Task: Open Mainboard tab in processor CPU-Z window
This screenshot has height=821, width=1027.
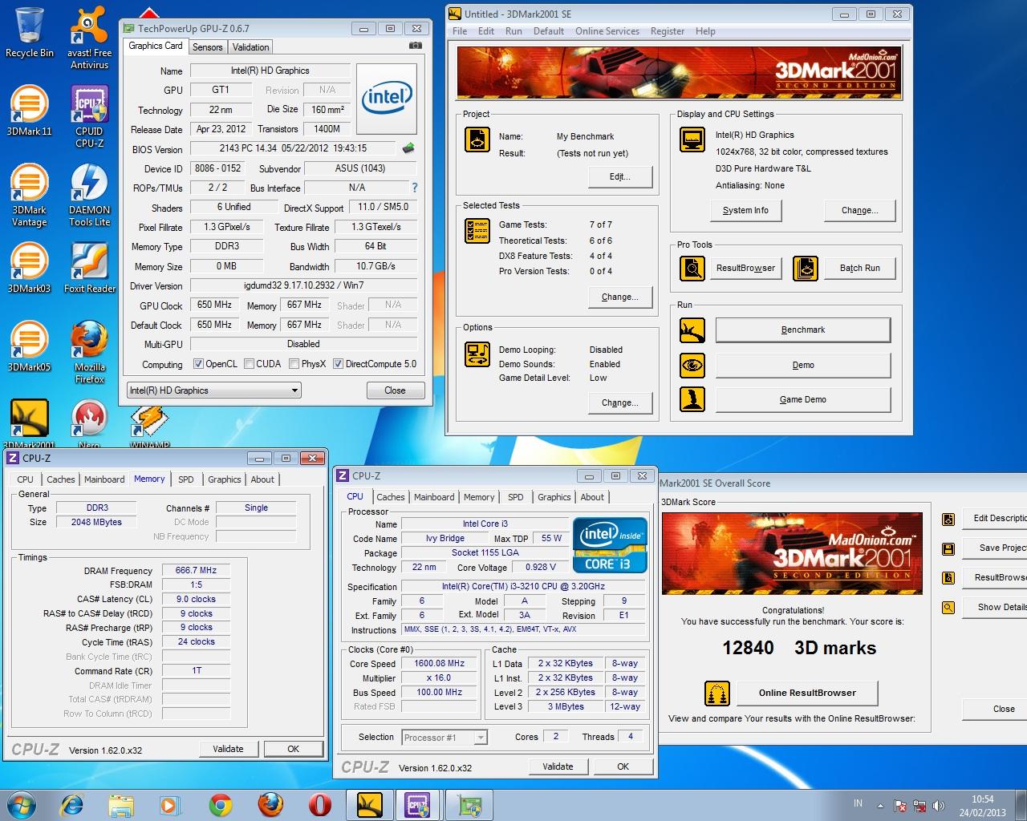Action: (434, 497)
